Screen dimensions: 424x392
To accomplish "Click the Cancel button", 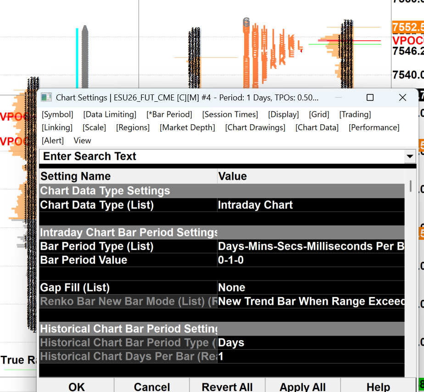I will [x=152, y=386].
